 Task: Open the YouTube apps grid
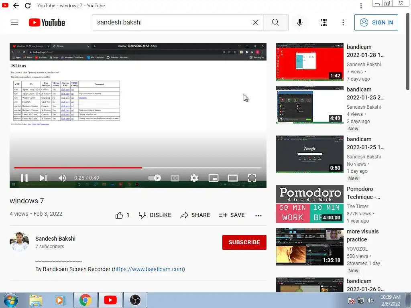(x=324, y=22)
